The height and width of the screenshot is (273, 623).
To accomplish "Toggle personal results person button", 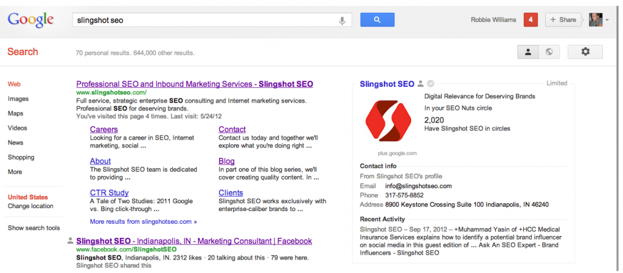I will click(528, 52).
